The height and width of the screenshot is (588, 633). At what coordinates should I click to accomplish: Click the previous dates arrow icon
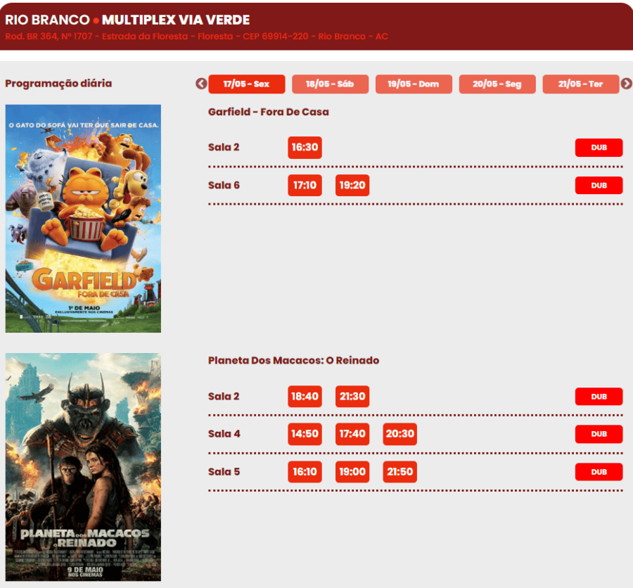coord(201,84)
